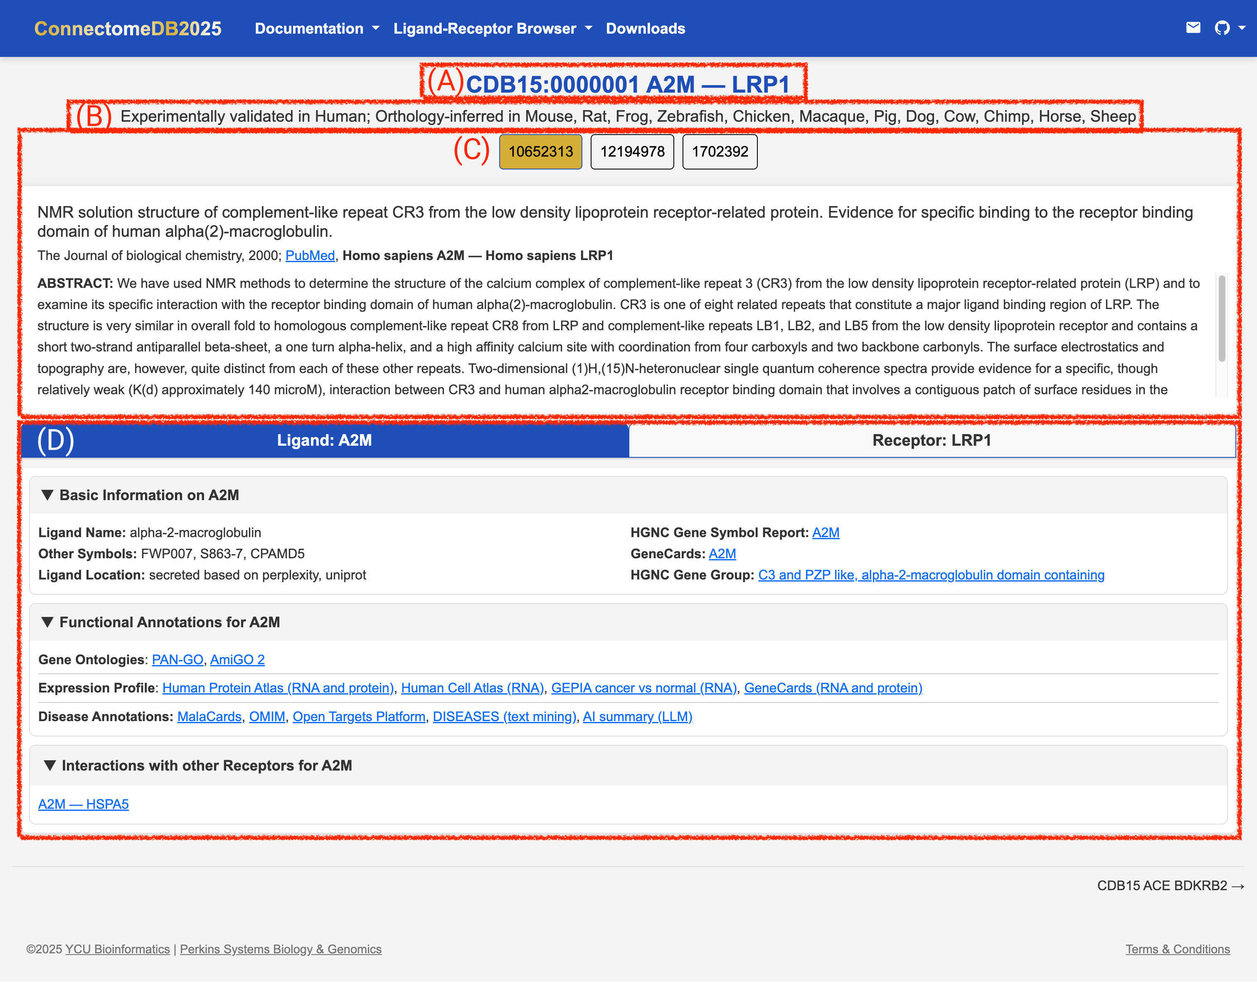Show reference 12194978 abstract
The height and width of the screenshot is (982, 1257).
[x=632, y=152]
